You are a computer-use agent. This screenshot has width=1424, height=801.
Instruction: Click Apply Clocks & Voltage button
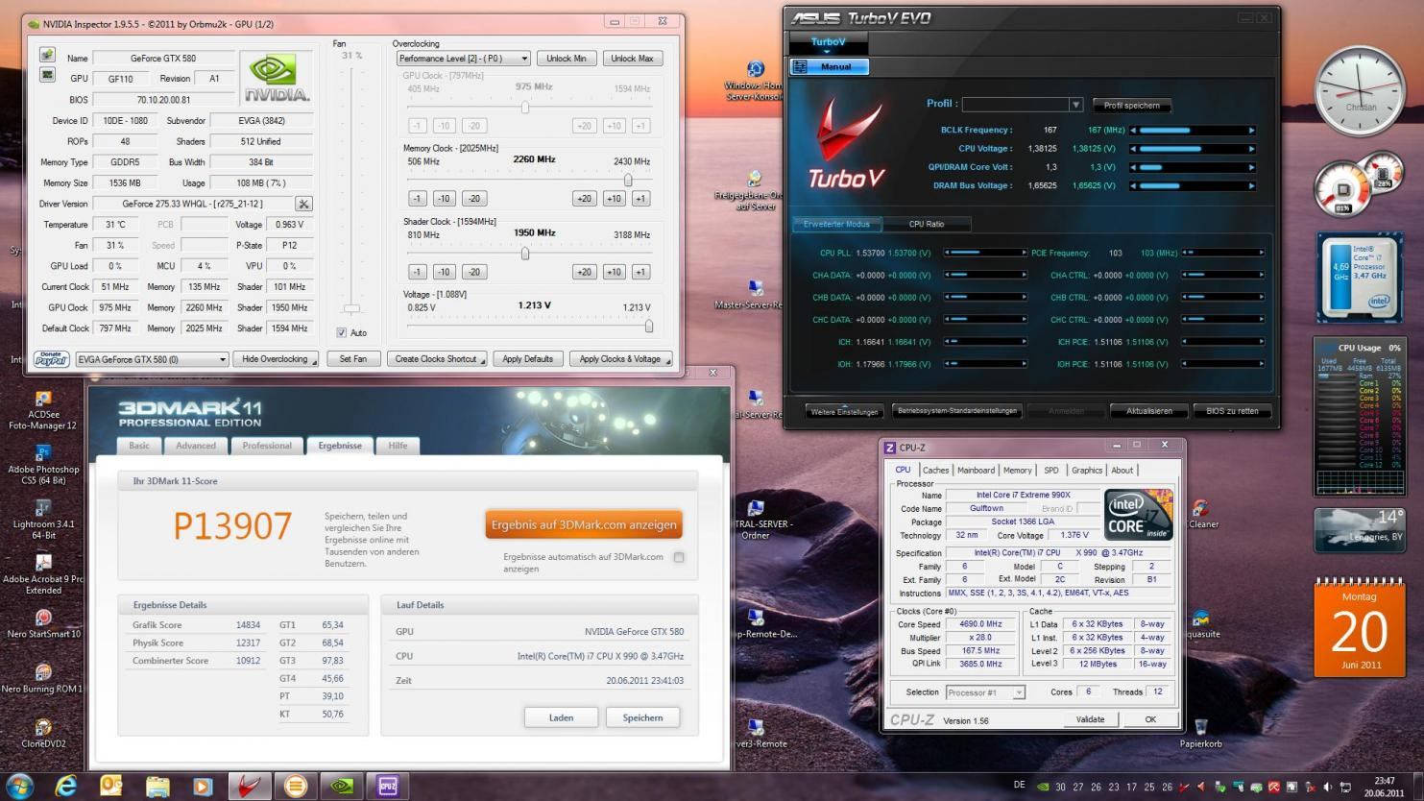[620, 359]
